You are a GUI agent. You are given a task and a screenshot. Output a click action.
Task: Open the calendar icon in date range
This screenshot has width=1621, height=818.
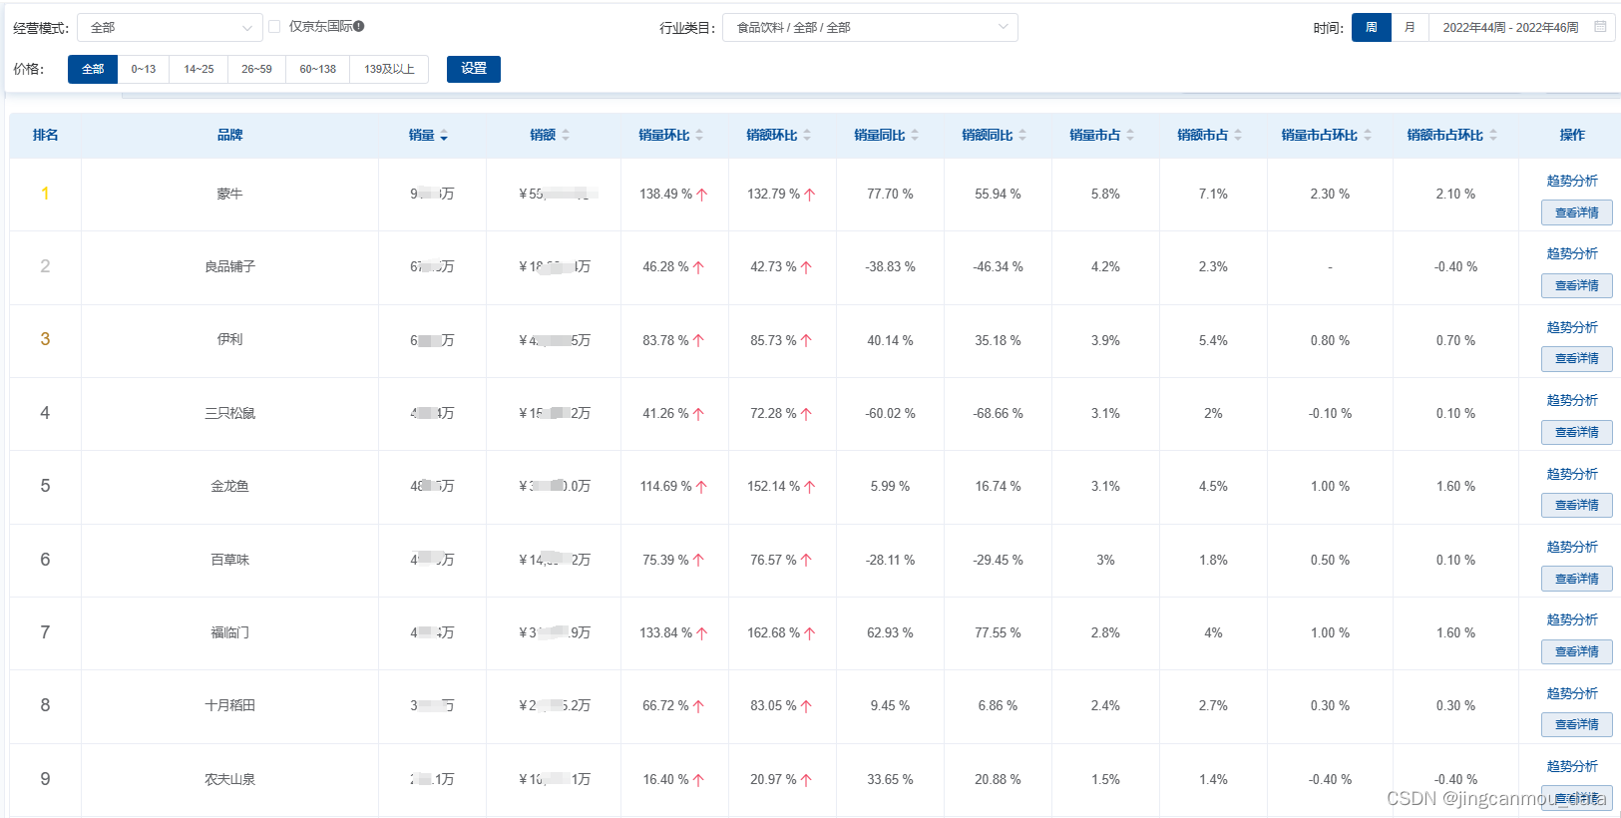click(1600, 27)
